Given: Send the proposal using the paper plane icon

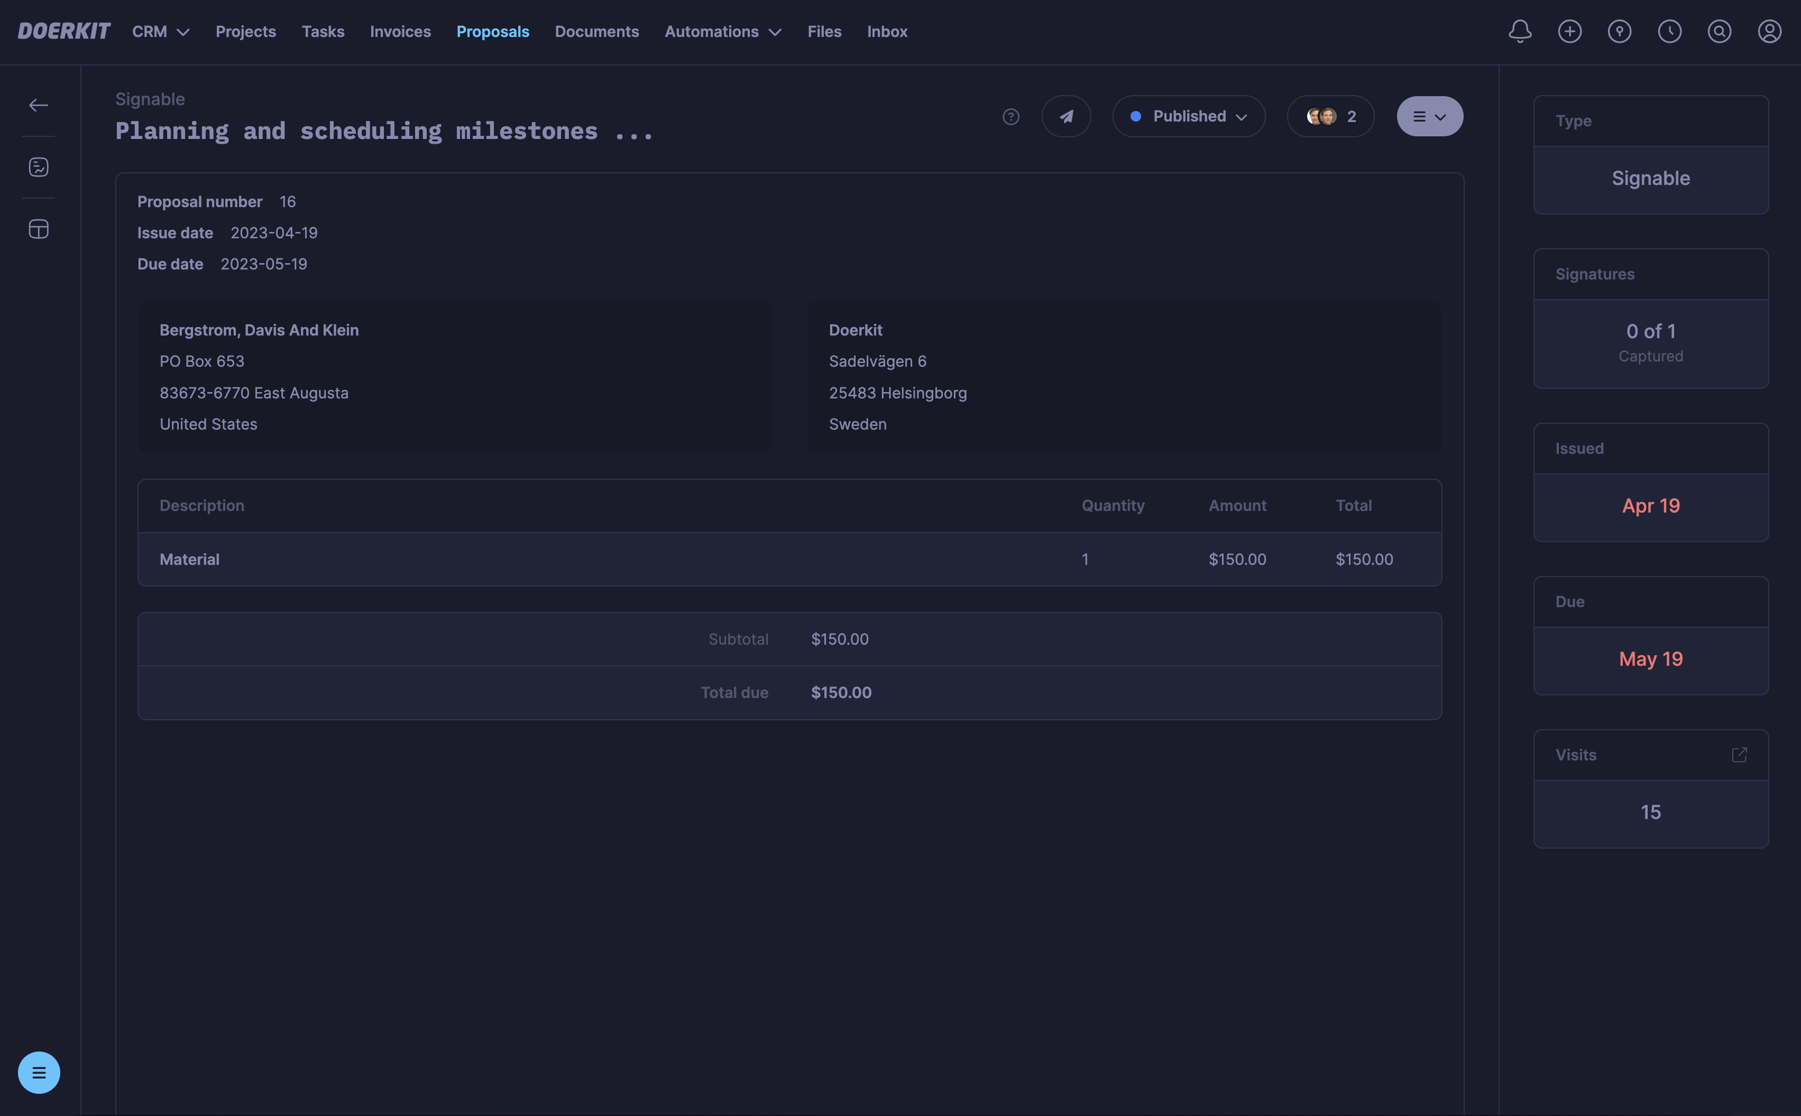Looking at the screenshot, I should pos(1065,116).
